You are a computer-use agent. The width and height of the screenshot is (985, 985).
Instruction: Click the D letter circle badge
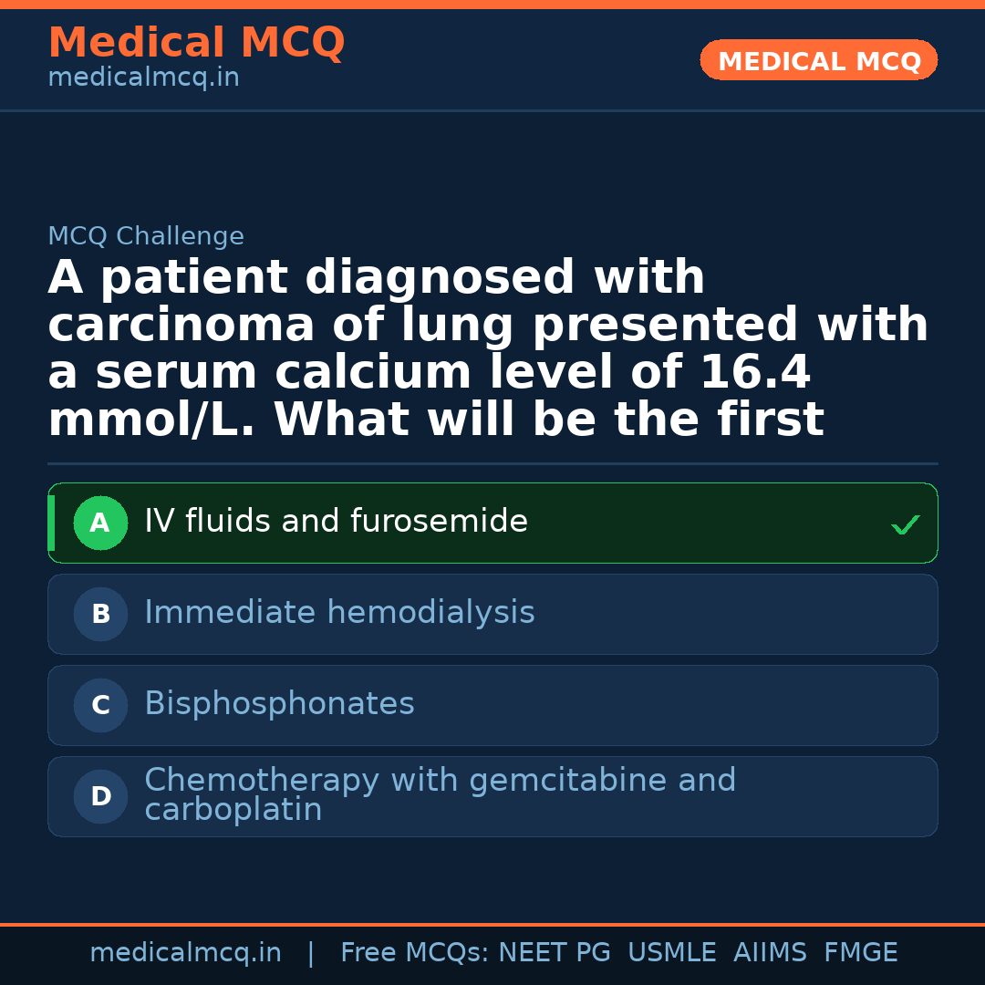point(100,797)
